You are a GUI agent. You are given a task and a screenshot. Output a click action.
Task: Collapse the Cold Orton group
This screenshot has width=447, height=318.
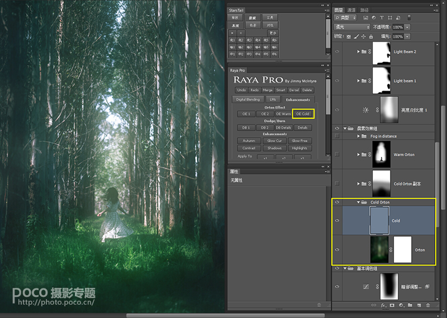tap(358, 202)
